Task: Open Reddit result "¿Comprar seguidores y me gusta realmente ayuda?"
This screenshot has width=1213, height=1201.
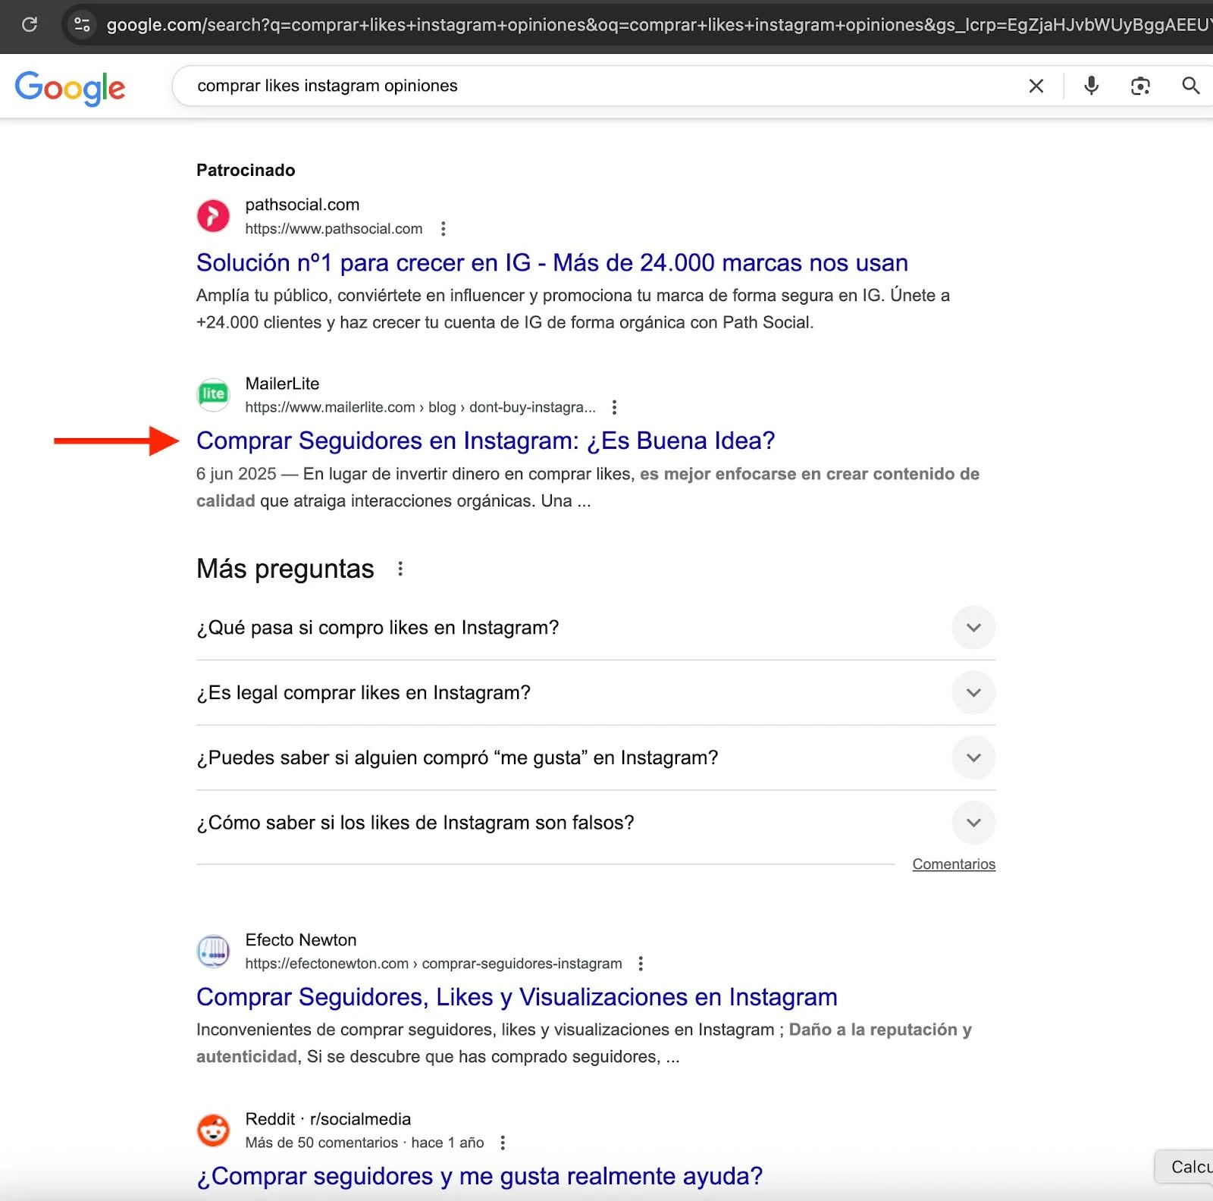Action: 479,1176
